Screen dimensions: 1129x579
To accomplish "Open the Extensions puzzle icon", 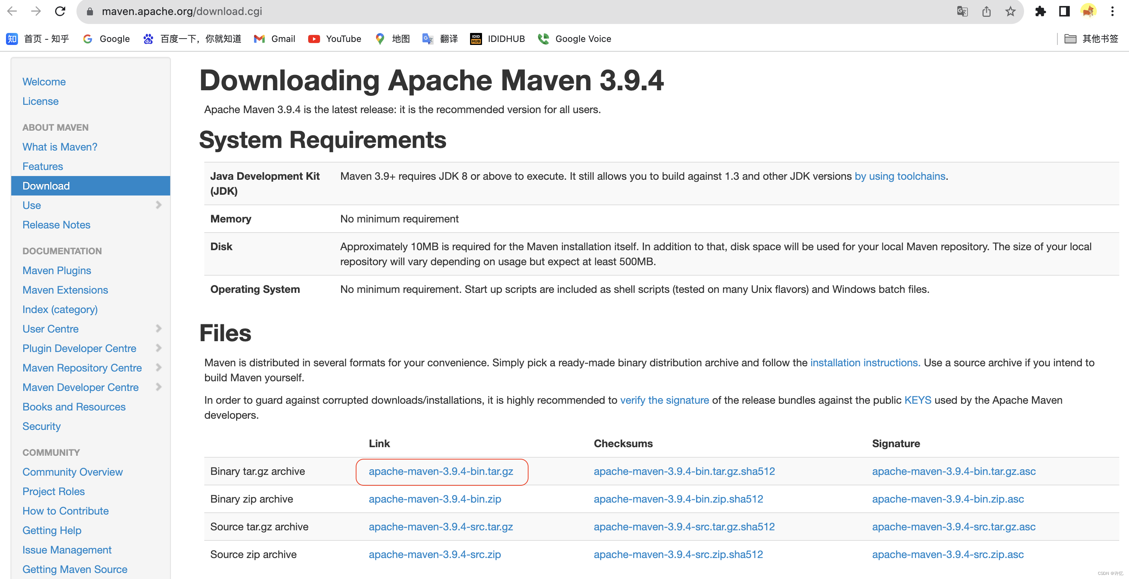I will click(x=1040, y=11).
